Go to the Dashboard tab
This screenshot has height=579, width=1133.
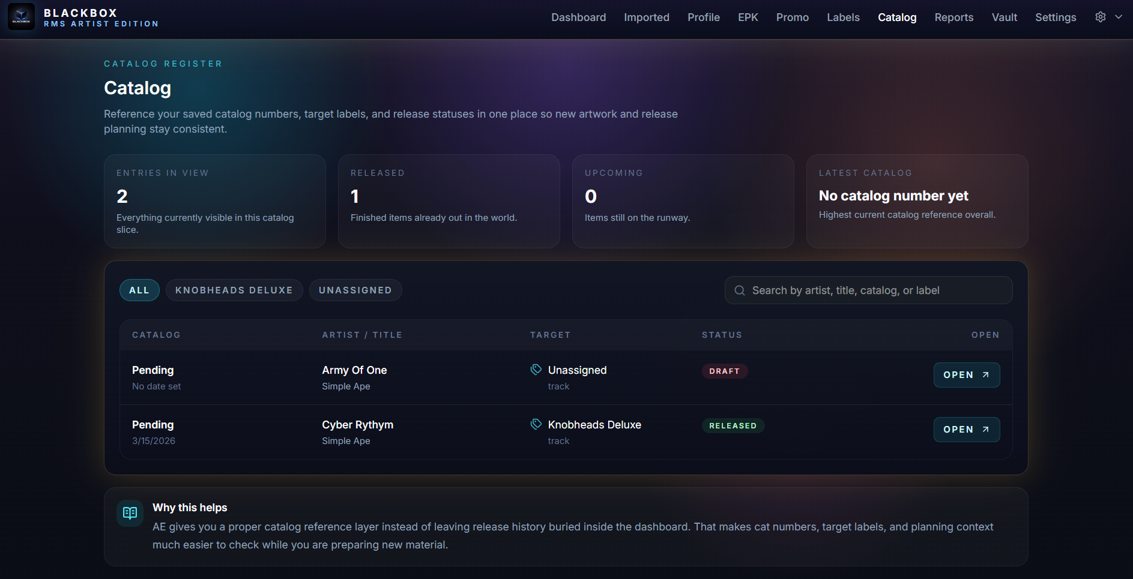tap(578, 17)
